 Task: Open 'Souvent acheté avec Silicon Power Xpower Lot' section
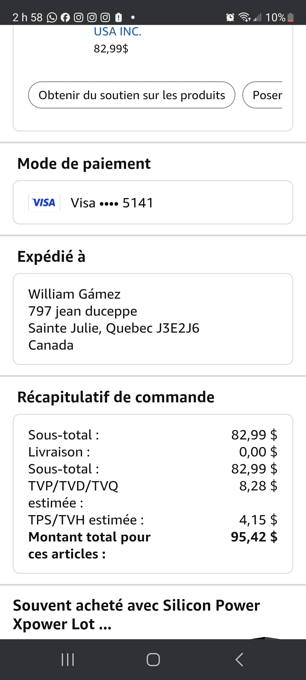click(x=137, y=614)
